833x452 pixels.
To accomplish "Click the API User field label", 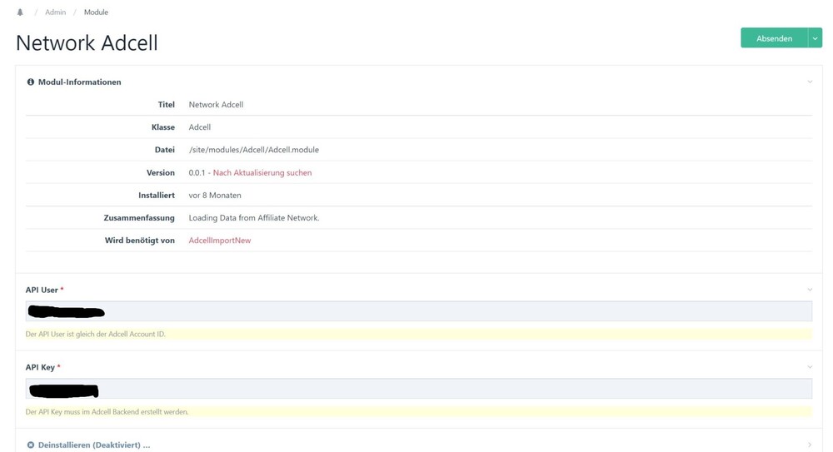I will click(42, 290).
